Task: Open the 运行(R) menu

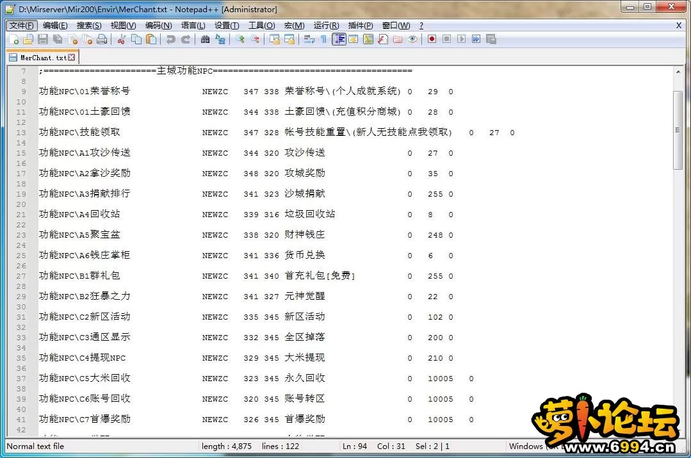Action: 326,26
